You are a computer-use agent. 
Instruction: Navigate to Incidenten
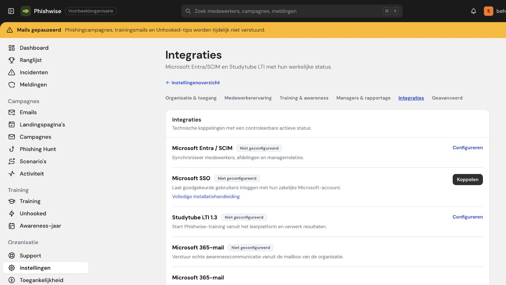46,72
